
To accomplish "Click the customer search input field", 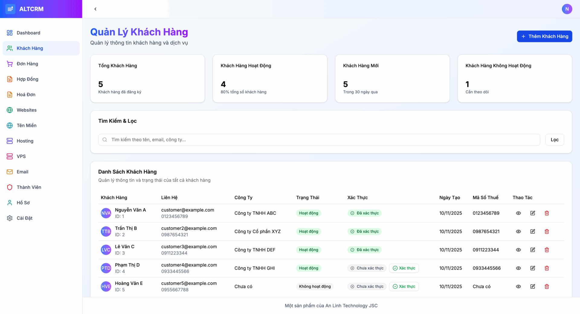I will (x=272, y=140).
